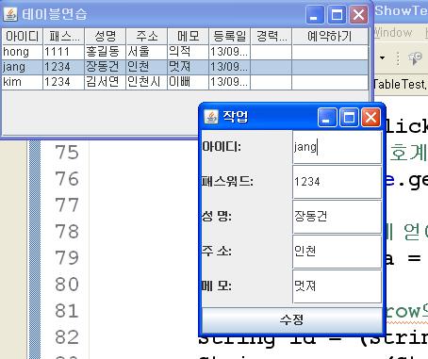Click 1234 password cell in kim row

[63, 82]
